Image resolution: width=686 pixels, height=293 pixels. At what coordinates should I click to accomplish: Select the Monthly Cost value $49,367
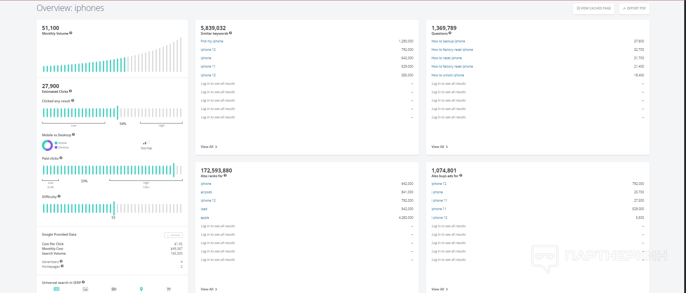176,249
